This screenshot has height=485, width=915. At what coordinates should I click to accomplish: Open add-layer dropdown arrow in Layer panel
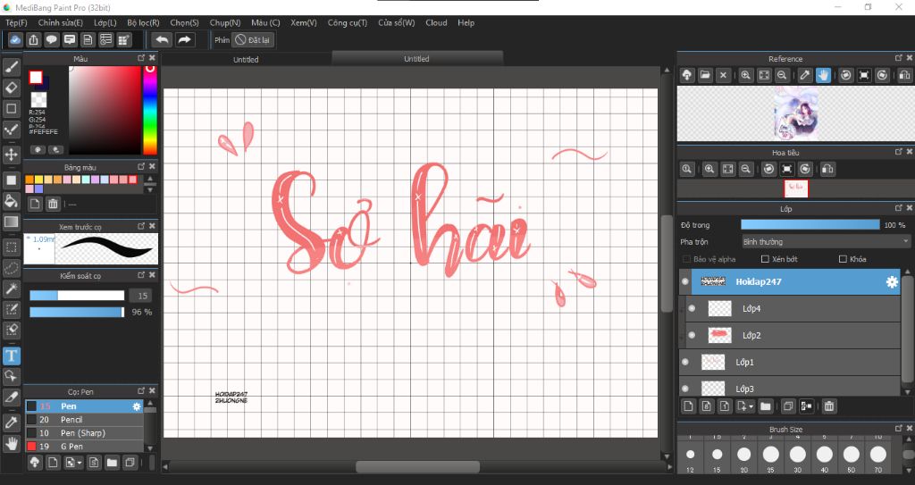tap(751, 406)
